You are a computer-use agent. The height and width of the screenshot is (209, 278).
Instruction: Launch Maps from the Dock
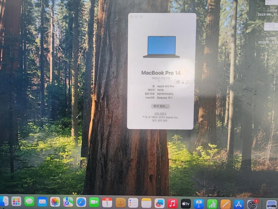[68, 202]
